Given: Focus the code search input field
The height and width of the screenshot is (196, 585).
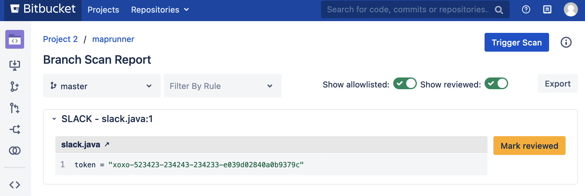Looking at the screenshot, I should 407,10.
